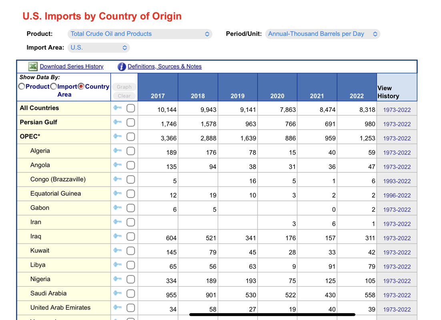Click the blue info icon
The height and width of the screenshot is (320, 441).
pos(122,67)
